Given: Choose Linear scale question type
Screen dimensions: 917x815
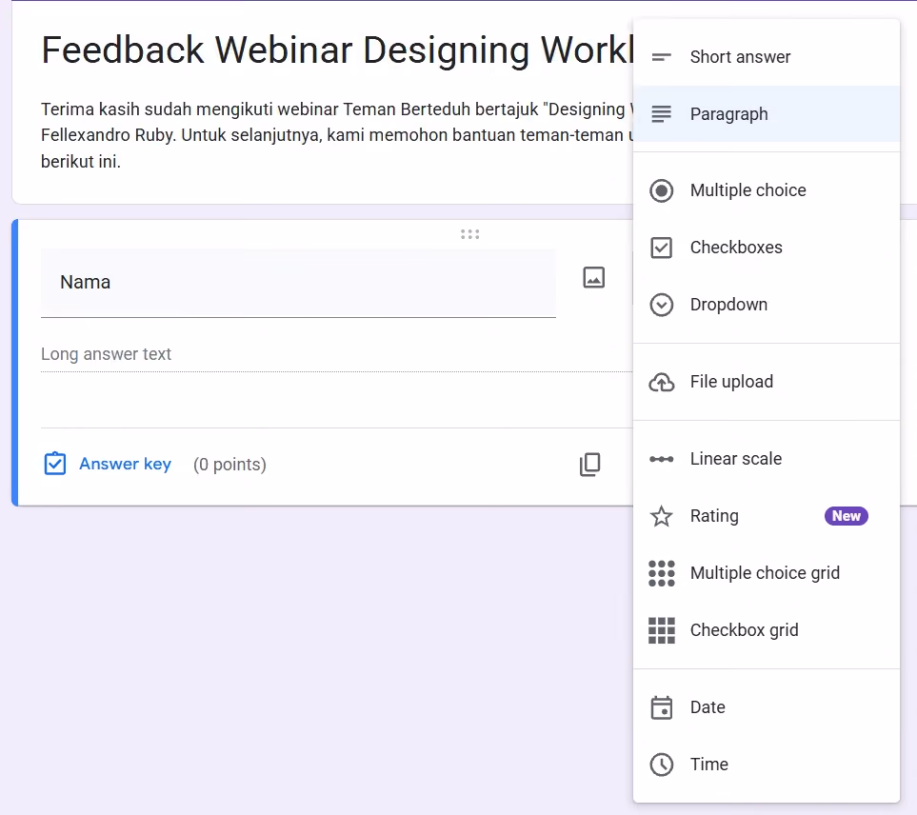Looking at the screenshot, I should coord(767,459).
